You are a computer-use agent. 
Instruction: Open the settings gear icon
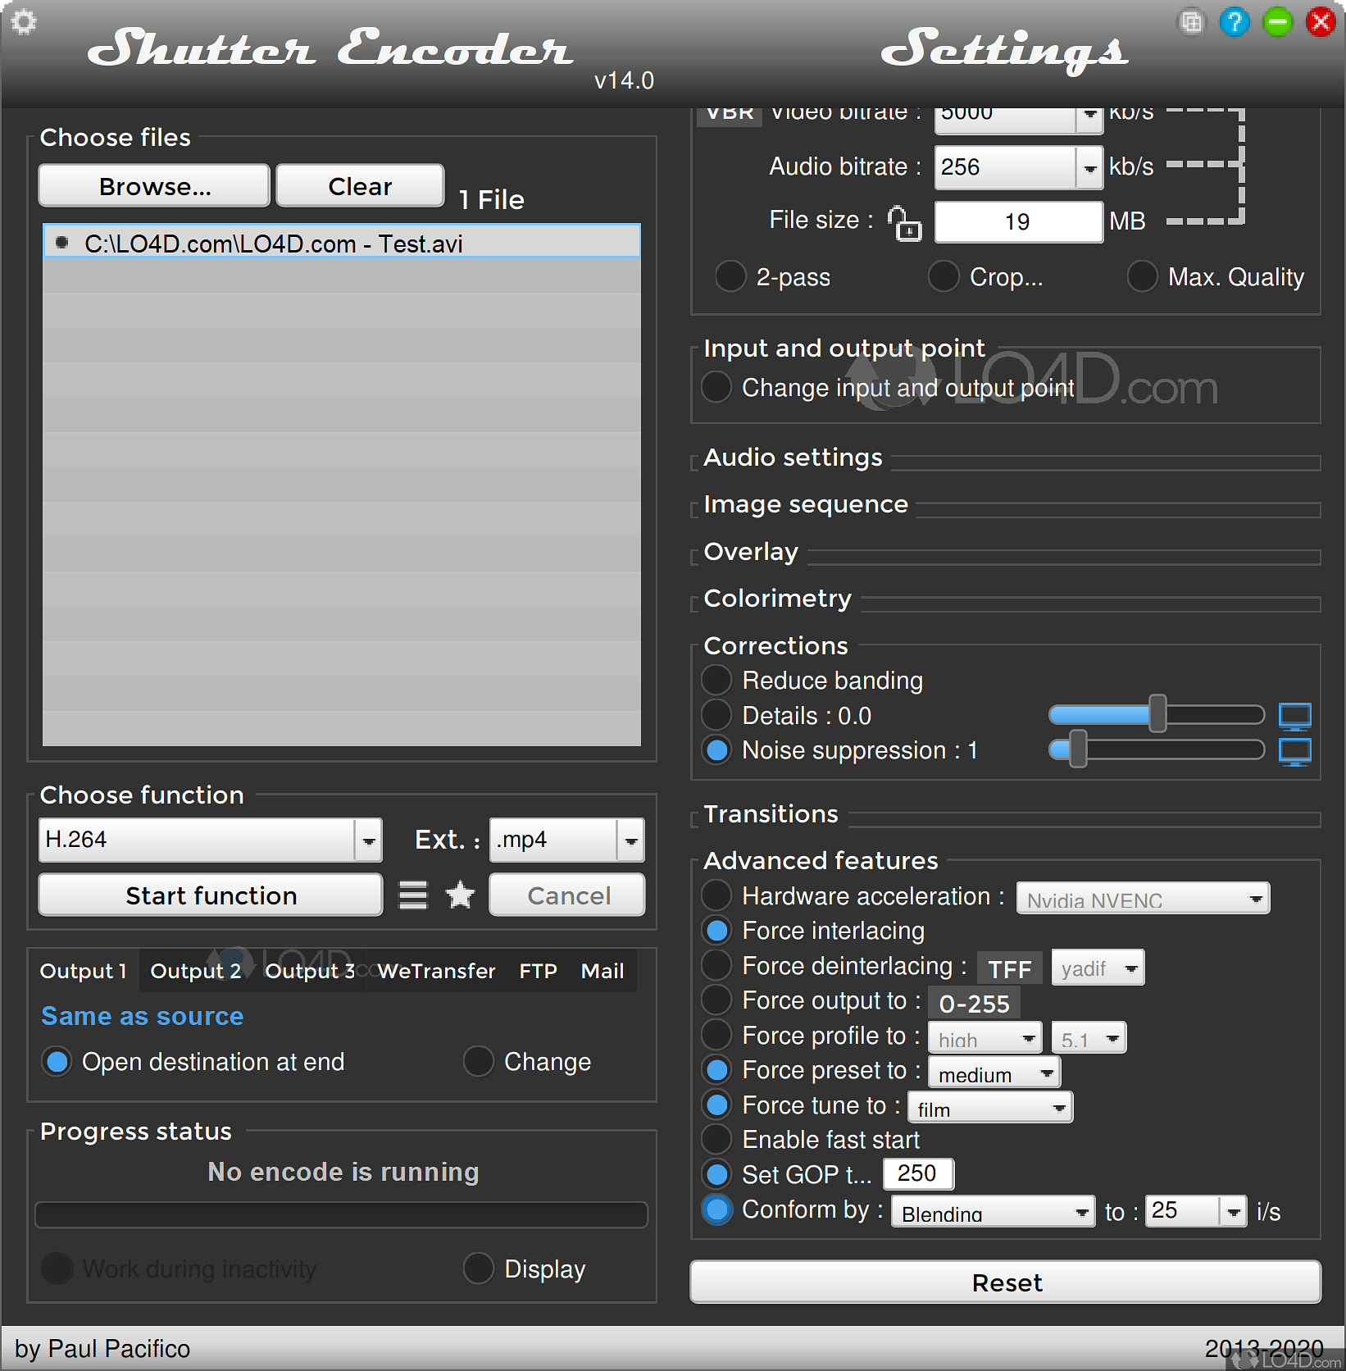tap(24, 22)
